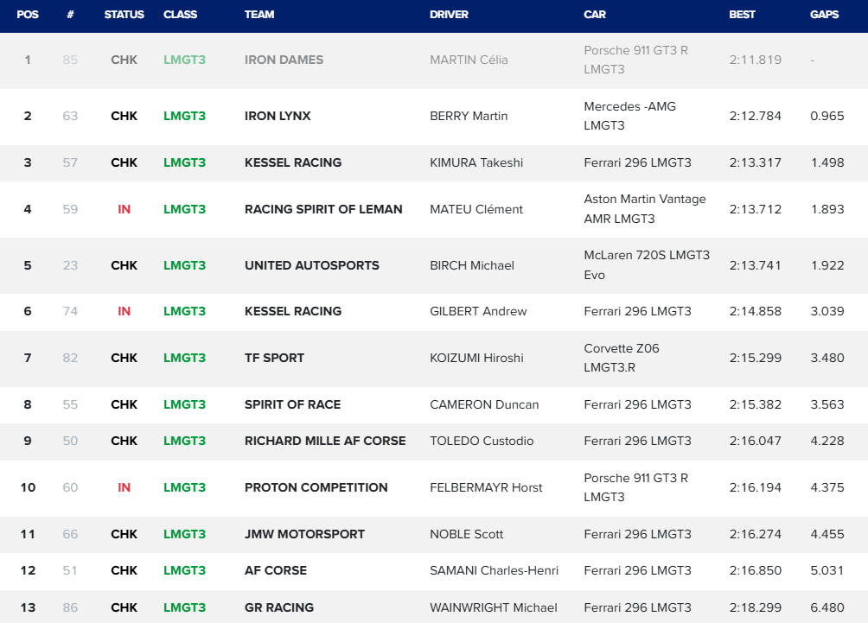The height and width of the screenshot is (623, 868).
Task: Click best time 2:13.712
Action: (x=755, y=209)
